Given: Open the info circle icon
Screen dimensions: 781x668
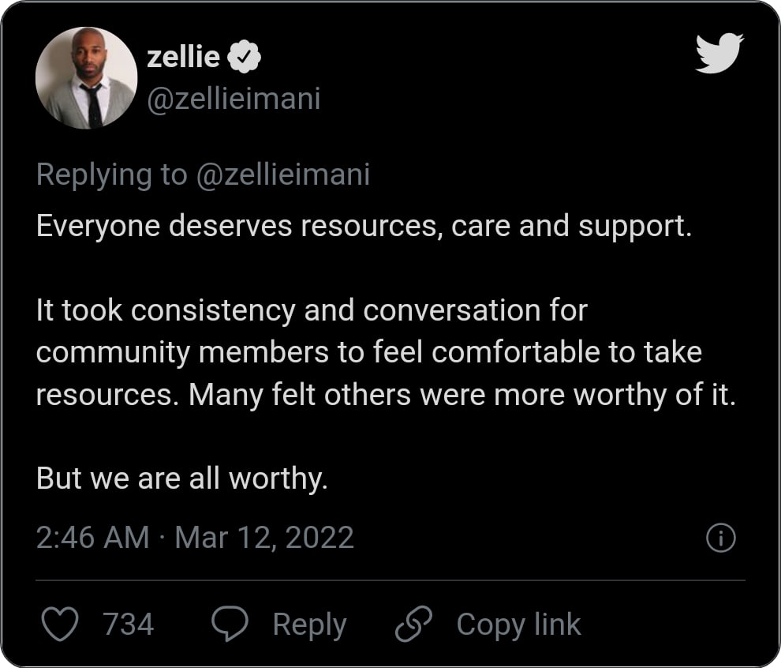Looking at the screenshot, I should tap(720, 539).
